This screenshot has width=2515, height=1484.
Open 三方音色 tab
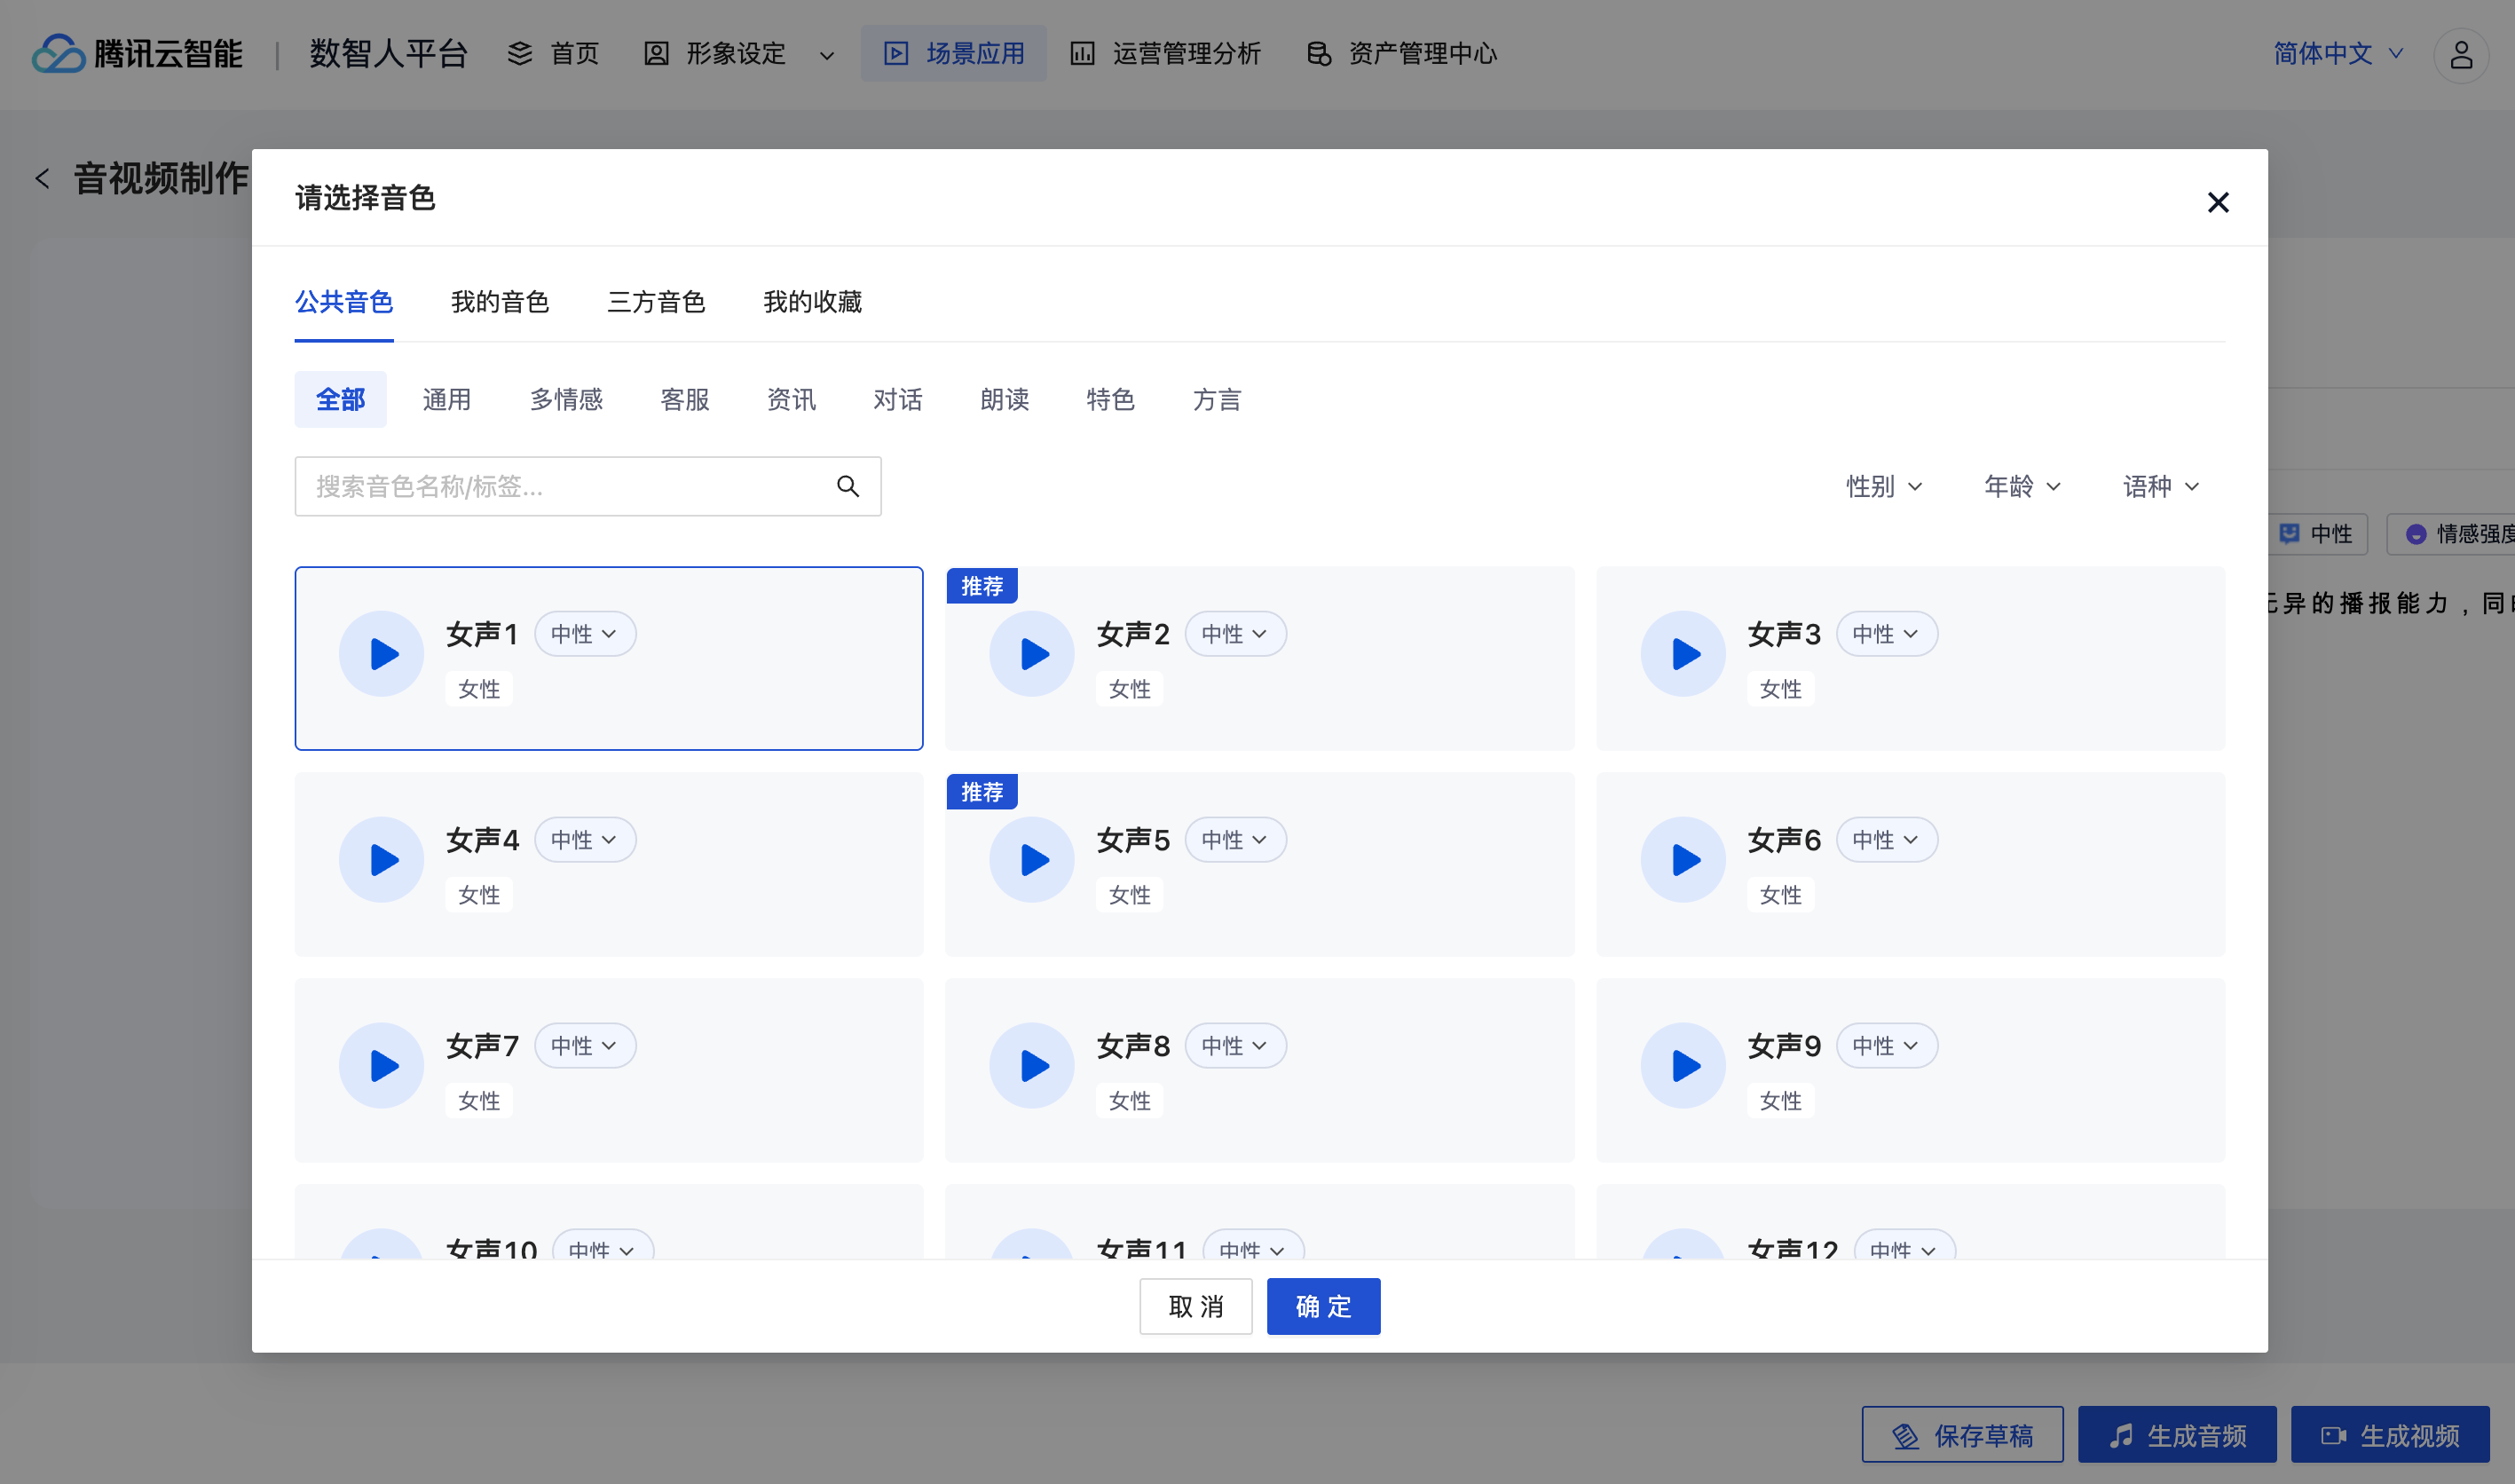[x=656, y=302]
